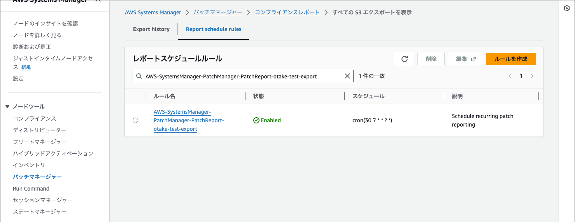Click the rule search input field
575x222 pixels.
click(x=241, y=76)
